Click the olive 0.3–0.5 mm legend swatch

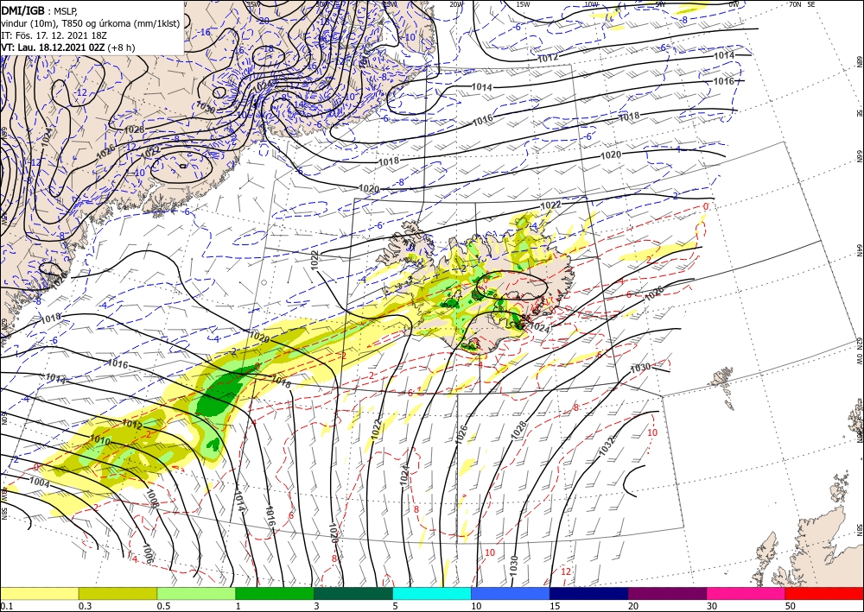118,593
